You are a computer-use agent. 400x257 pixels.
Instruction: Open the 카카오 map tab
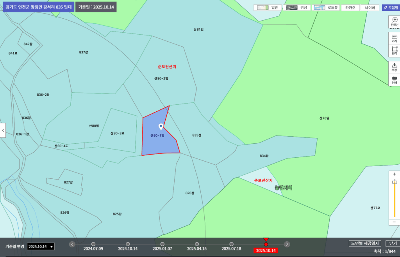coord(350,8)
